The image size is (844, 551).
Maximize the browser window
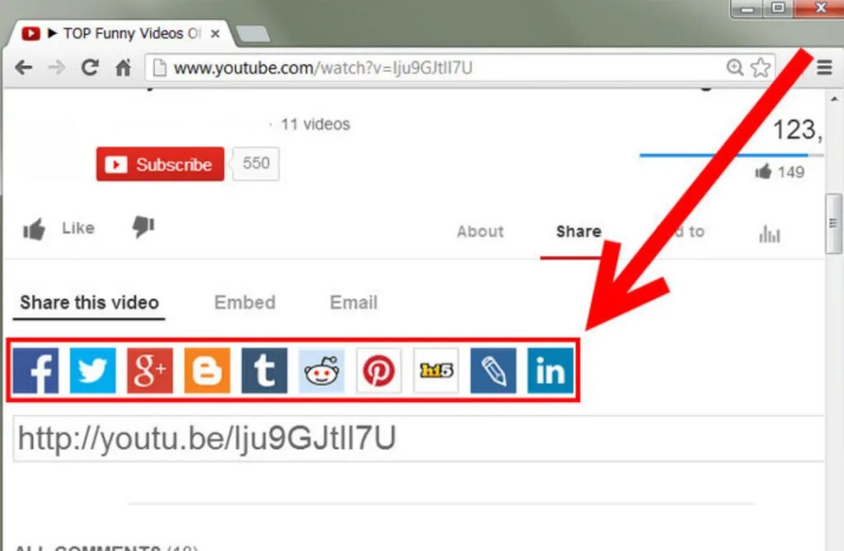click(778, 8)
